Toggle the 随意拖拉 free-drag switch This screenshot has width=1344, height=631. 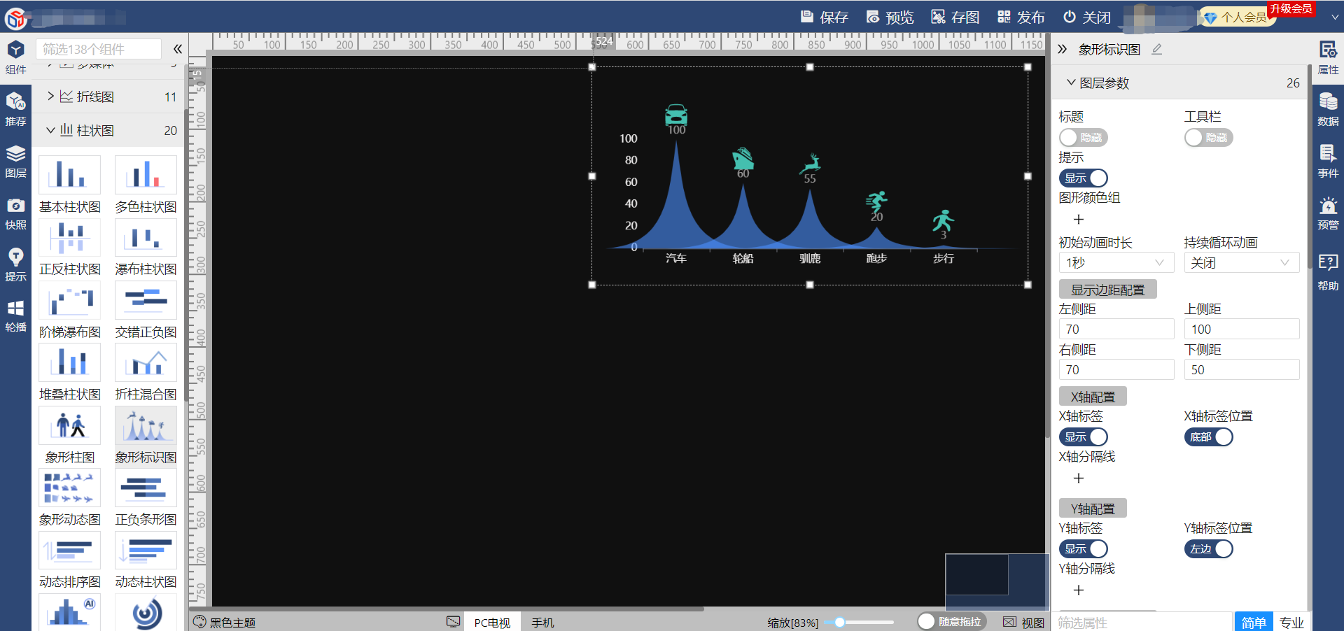(951, 621)
